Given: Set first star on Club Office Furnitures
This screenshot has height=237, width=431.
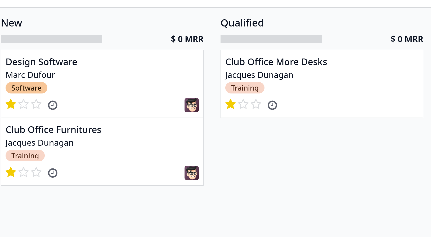Looking at the screenshot, I should coord(11,172).
